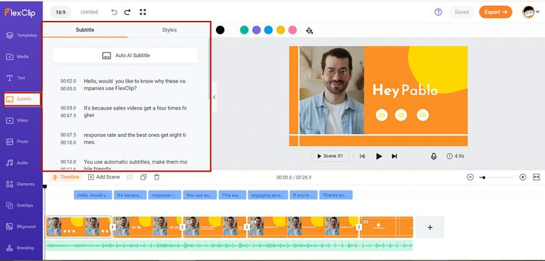Select scene 05 thumbnail in timeline
Screen dimensions: 545x261
point(386,227)
